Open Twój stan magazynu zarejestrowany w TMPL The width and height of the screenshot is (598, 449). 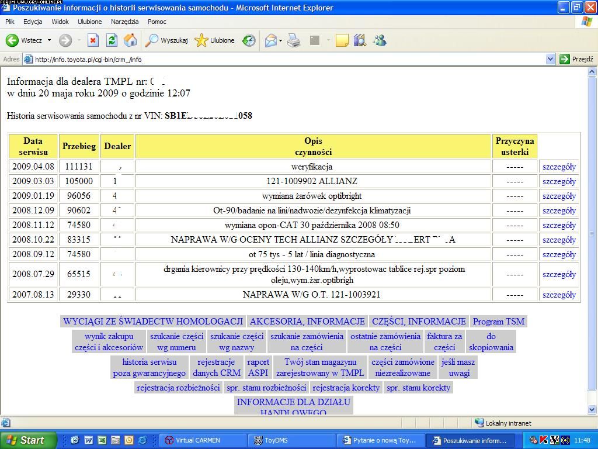pos(321,367)
